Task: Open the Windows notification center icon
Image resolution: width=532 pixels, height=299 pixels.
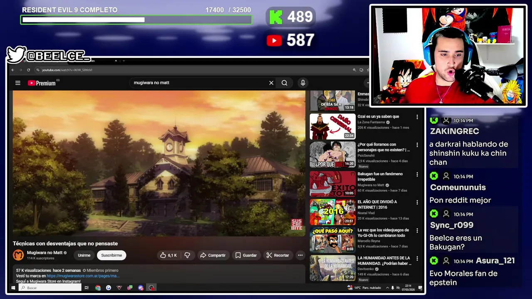Action: [x=420, y=288]
